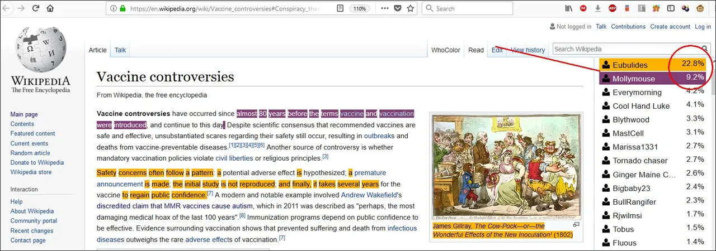
Task: Click the browser forward arrow
Action: (x=21, y=8)
